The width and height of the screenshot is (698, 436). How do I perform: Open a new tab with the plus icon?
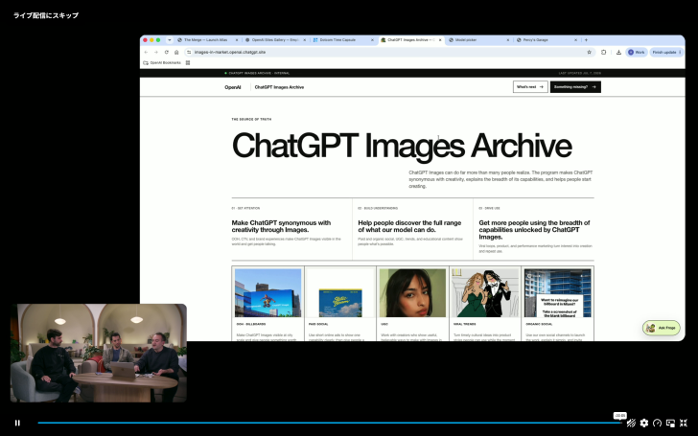tap(586, 40)
